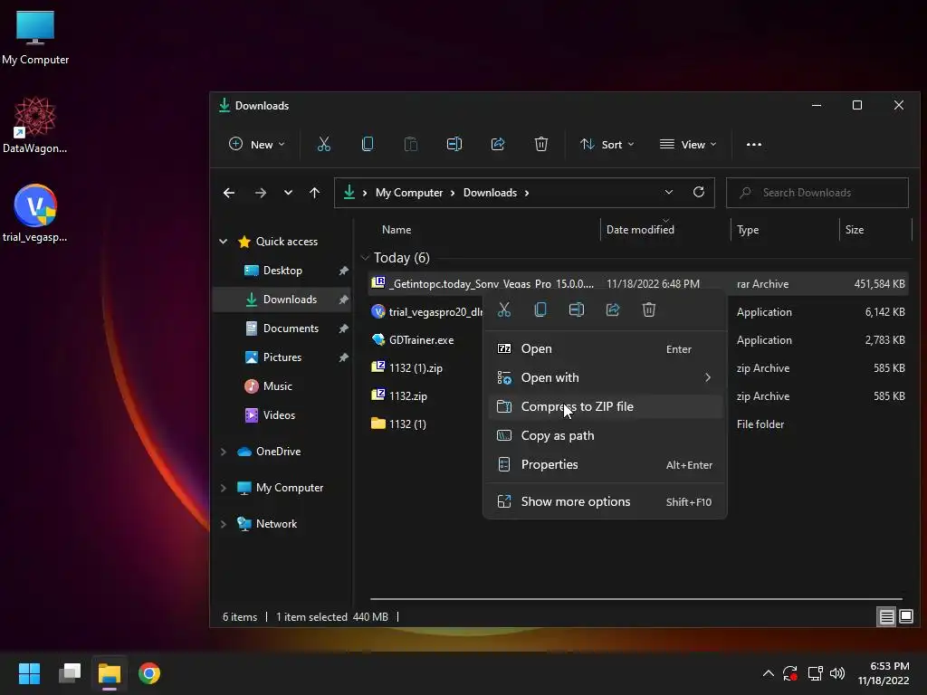Open the New dropdown menu
The width and height of the screenshot is (927, 695).
click(256, 144)
